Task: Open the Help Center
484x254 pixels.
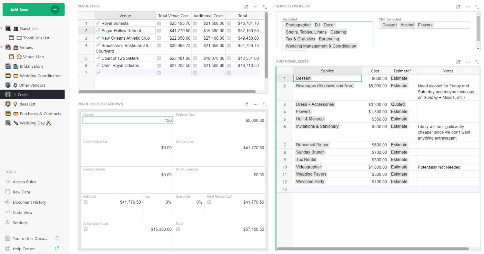Action: click(x=24, y=249)
